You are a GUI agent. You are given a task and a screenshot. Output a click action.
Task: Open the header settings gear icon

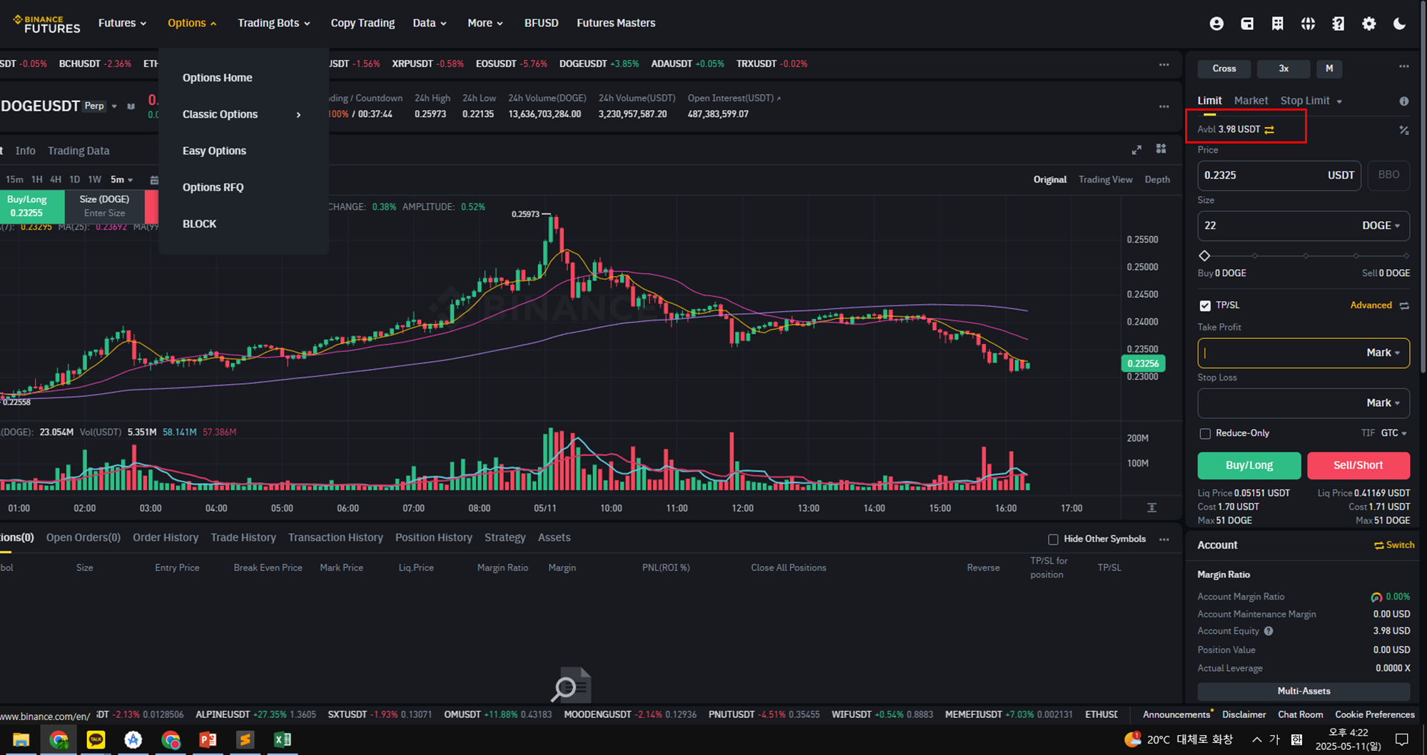1368,24
